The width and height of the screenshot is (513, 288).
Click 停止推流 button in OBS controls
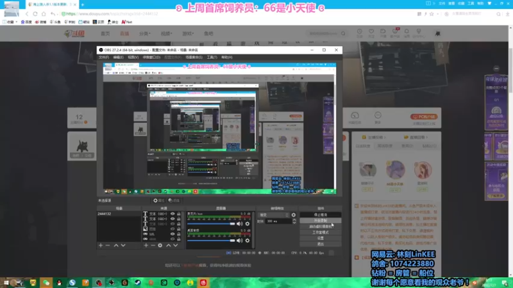coord(320,215)
